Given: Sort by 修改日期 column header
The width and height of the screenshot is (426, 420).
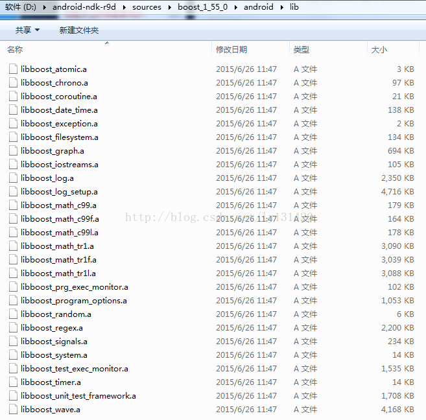Looking at the screenshot, I should pos(231,49).
